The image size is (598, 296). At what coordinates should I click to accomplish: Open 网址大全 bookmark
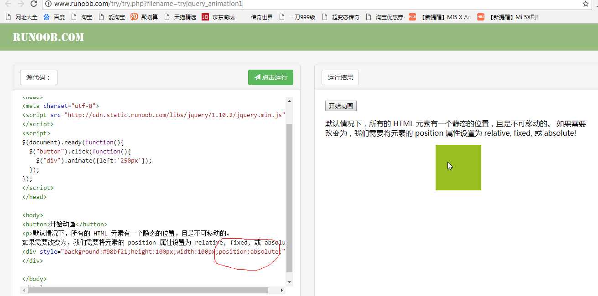(22, 17)
